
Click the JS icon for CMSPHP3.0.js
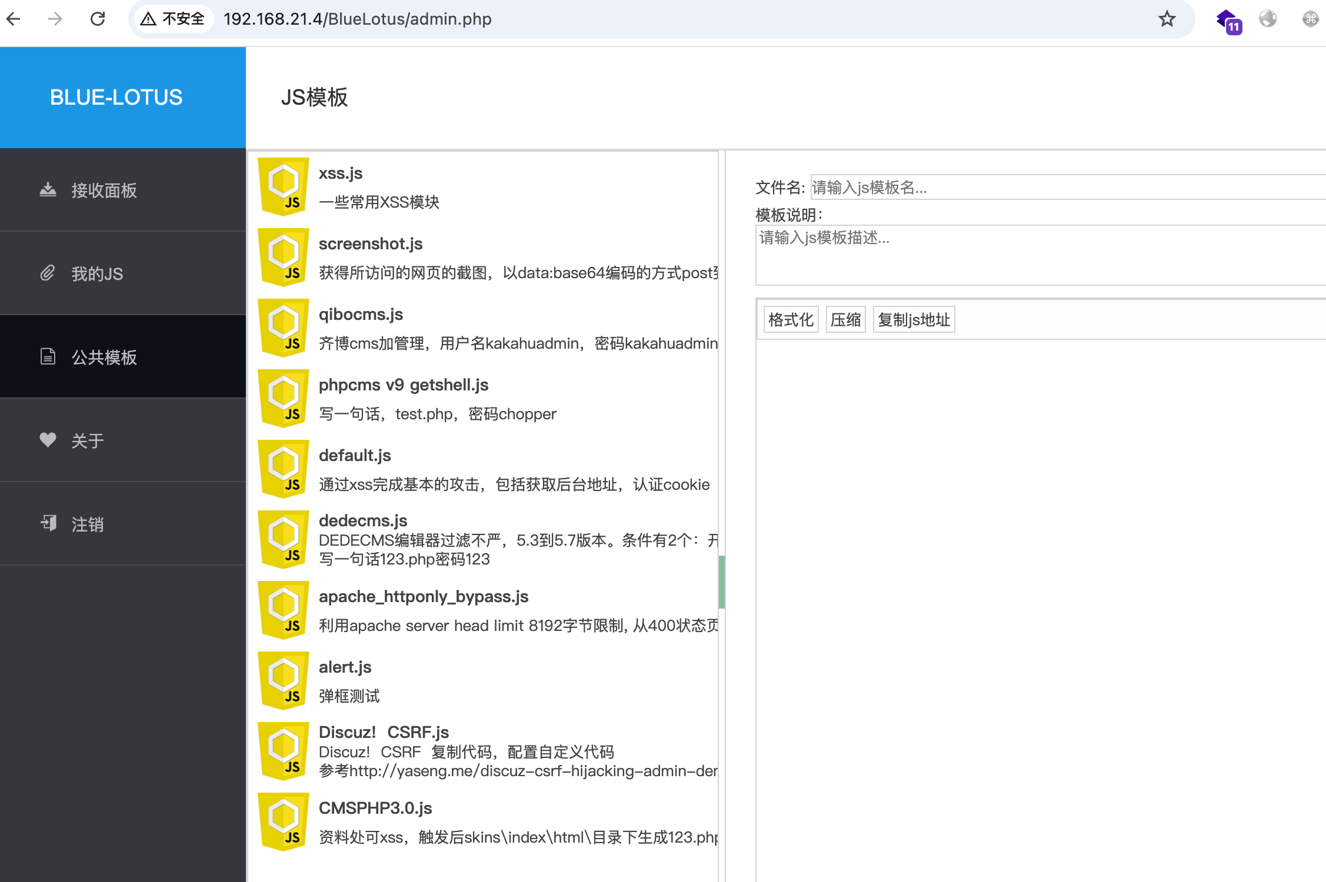[284, 821]
